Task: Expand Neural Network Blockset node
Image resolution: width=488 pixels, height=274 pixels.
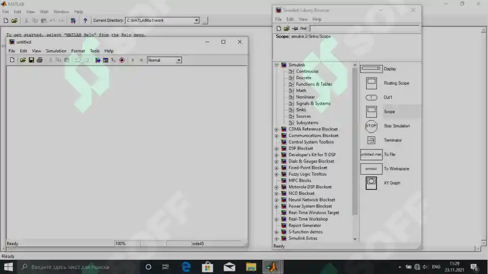Action: click(276, 200)
